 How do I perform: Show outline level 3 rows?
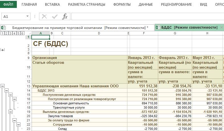click(10, 33)
